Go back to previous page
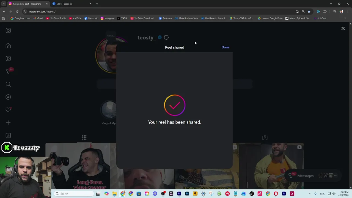The width and height of the screenshot is (352, 198). pos(4,12)
